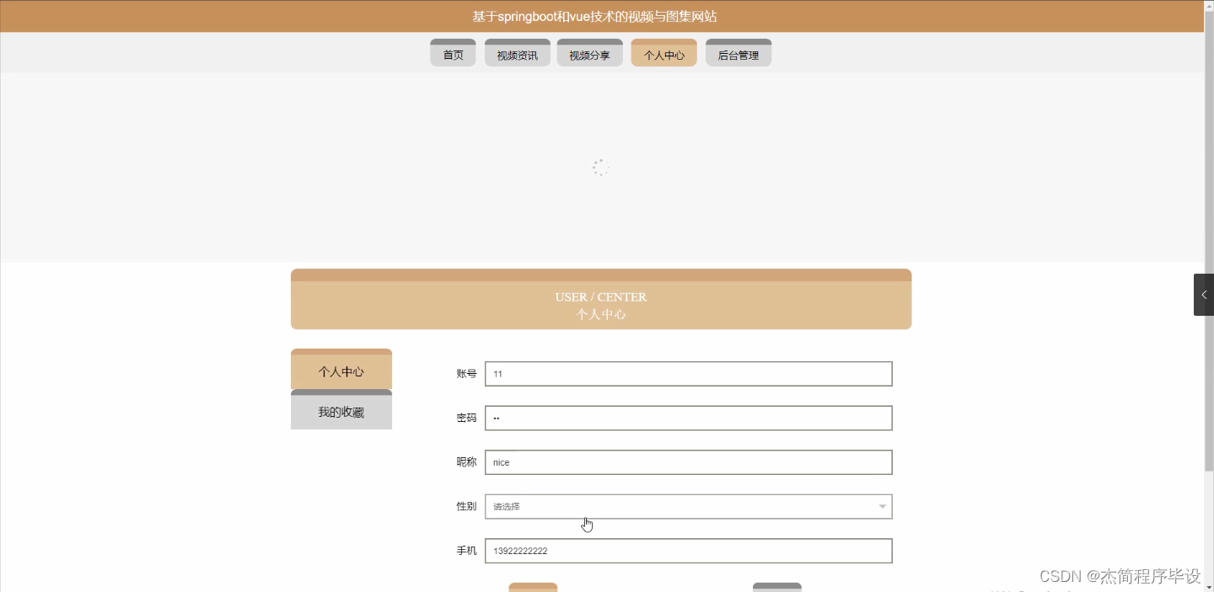
Task: Click the 手机 phone number field
Action: click(x=688, y=550)
